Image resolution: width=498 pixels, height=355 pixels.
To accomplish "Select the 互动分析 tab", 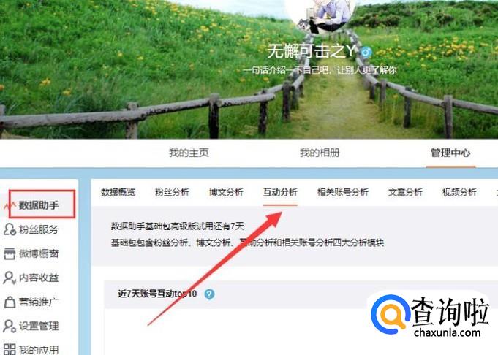I will coord(280,192).
